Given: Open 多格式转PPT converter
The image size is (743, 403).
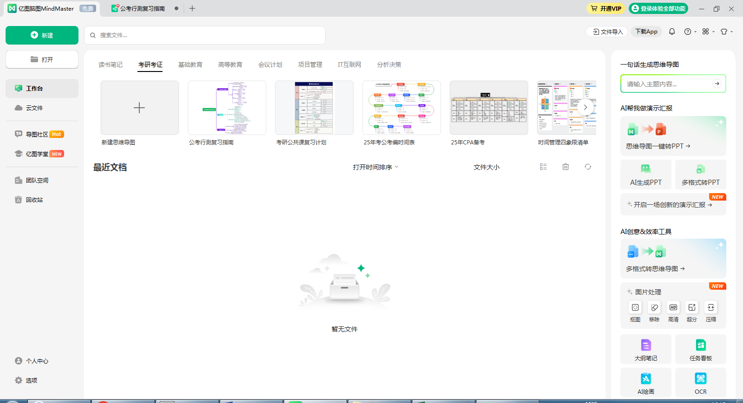Looking at the screenshot, I should pyautogui.click(x=701, y=175).
